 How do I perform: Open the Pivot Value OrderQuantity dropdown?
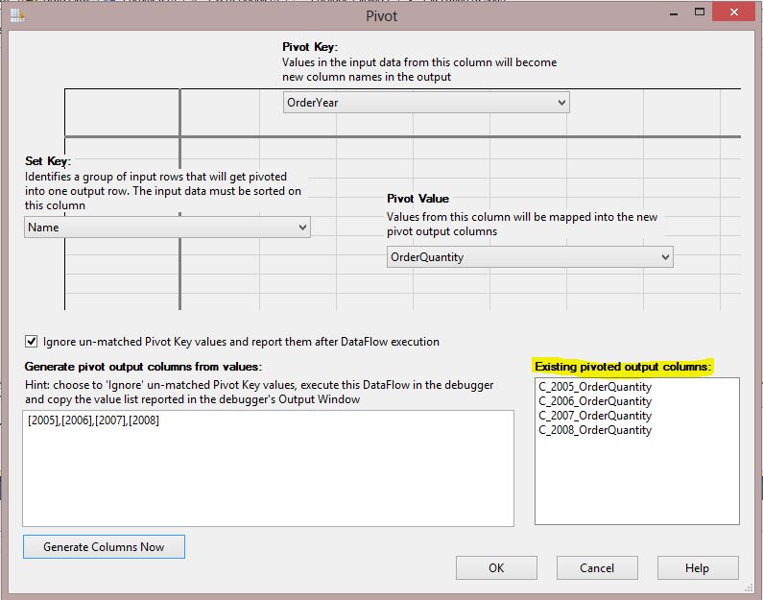pos(530,257)
